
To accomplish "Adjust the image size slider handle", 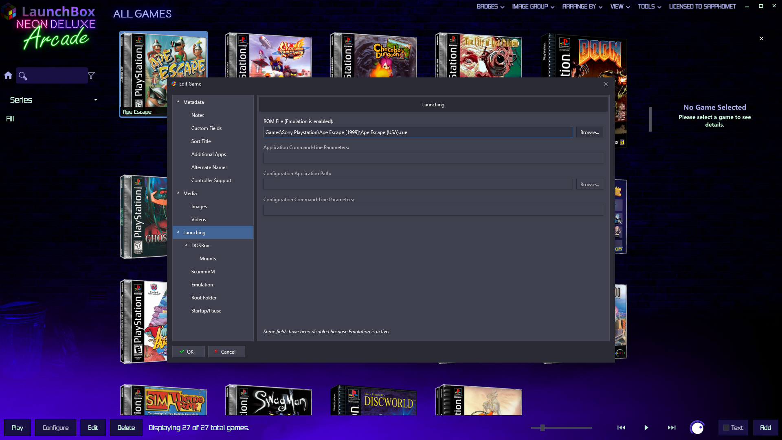I will pyautogui.click(x=542, y=428).
